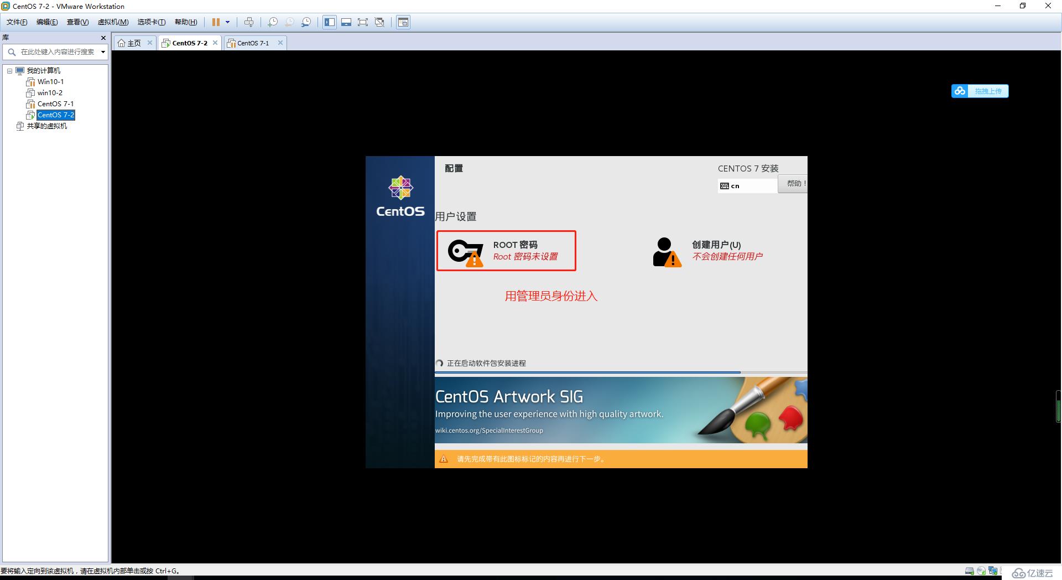Open the ROOT 密码 setting

pyautogui.click(x=506, y=251)
